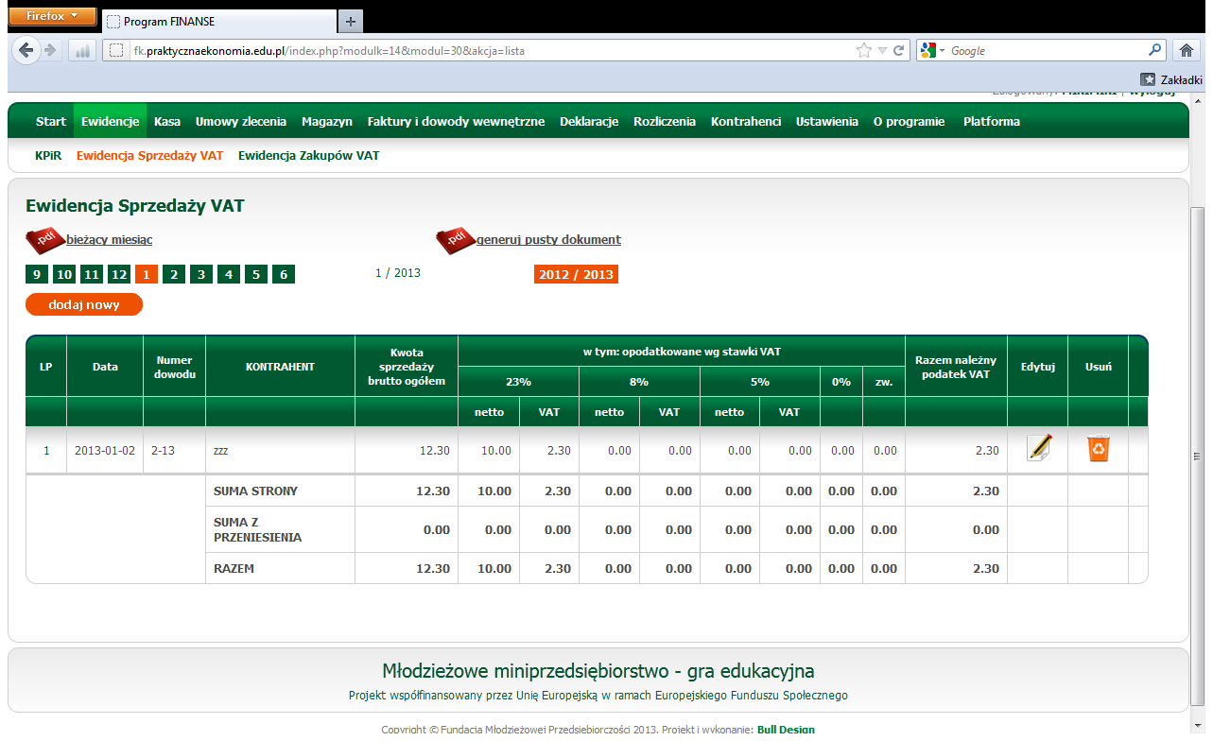Reload the page with the refresh icon
Screen dimensions: 1213x741
coord(898,50)
